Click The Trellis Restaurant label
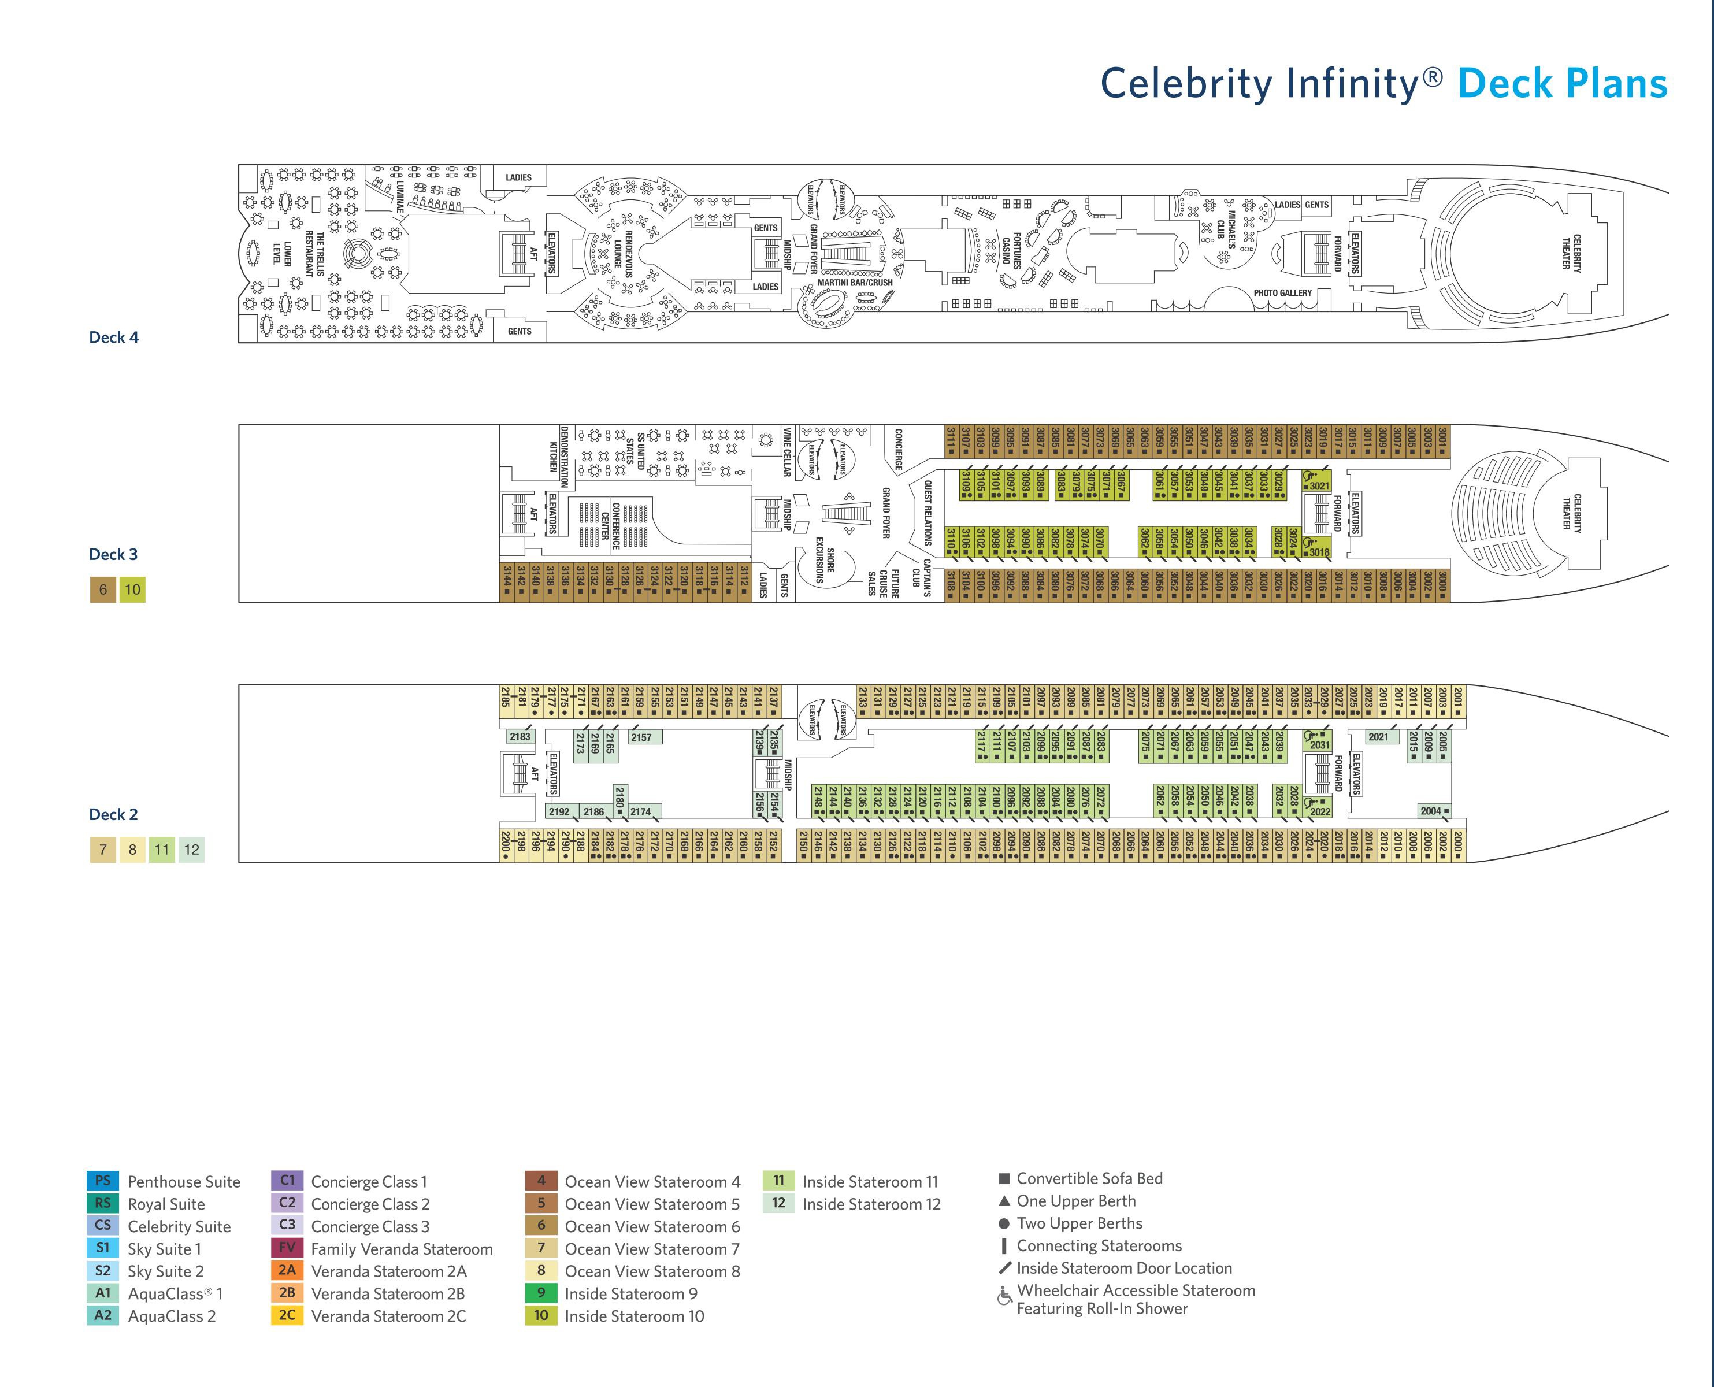This screenshot has height=1387, width=1714. tap(315, 254)
